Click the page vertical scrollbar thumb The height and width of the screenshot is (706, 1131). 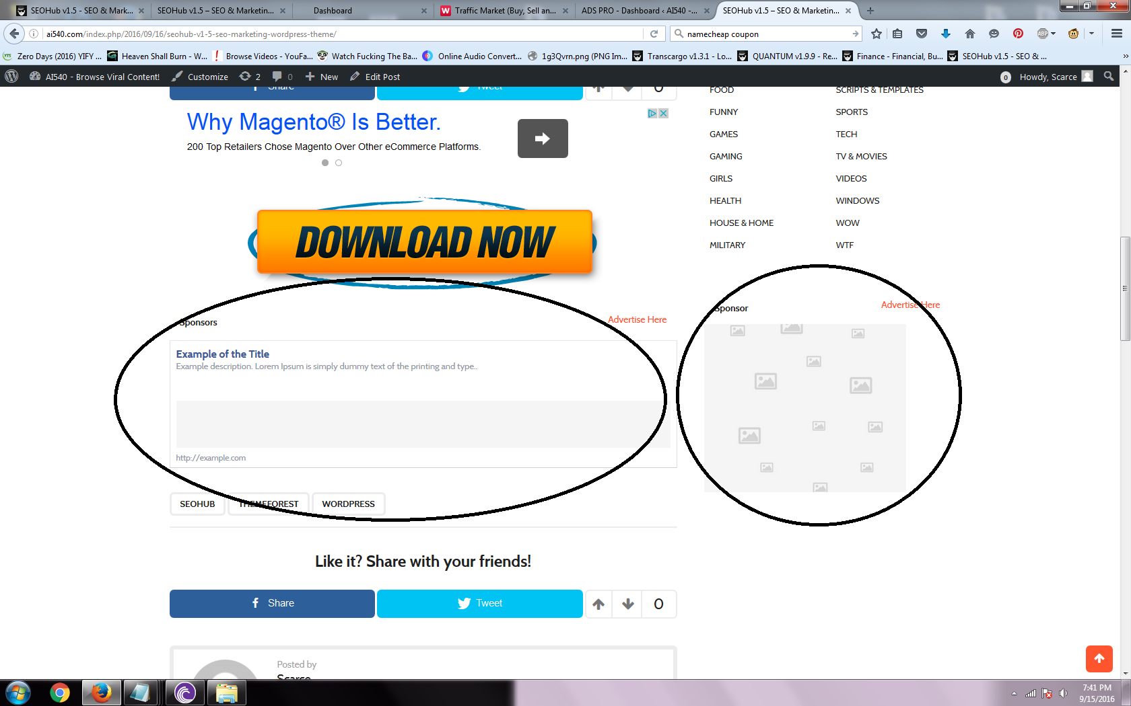point(1125,289)
